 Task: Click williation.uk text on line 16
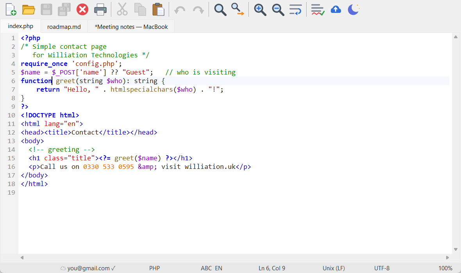click(x=210, y=167)
